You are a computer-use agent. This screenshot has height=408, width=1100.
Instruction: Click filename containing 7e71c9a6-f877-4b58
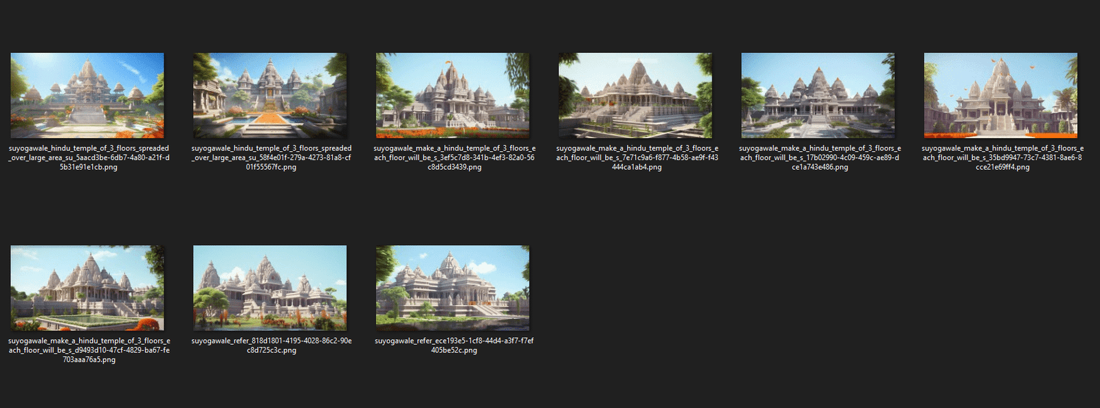(637, 158)
